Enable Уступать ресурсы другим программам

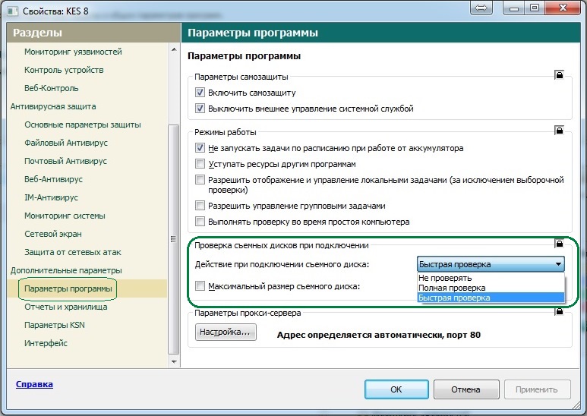tap(200, 164)
